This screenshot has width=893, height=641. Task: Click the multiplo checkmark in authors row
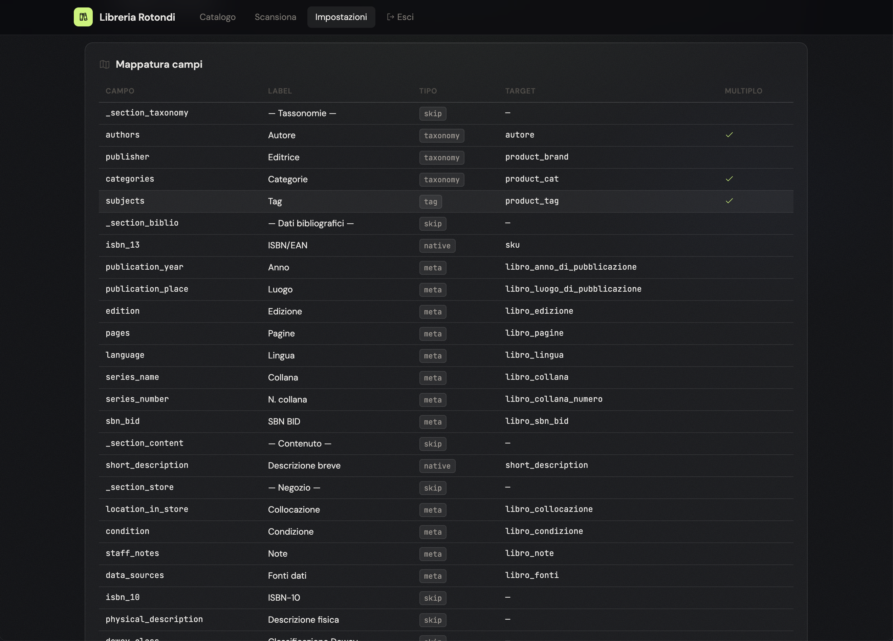(729, 135)
